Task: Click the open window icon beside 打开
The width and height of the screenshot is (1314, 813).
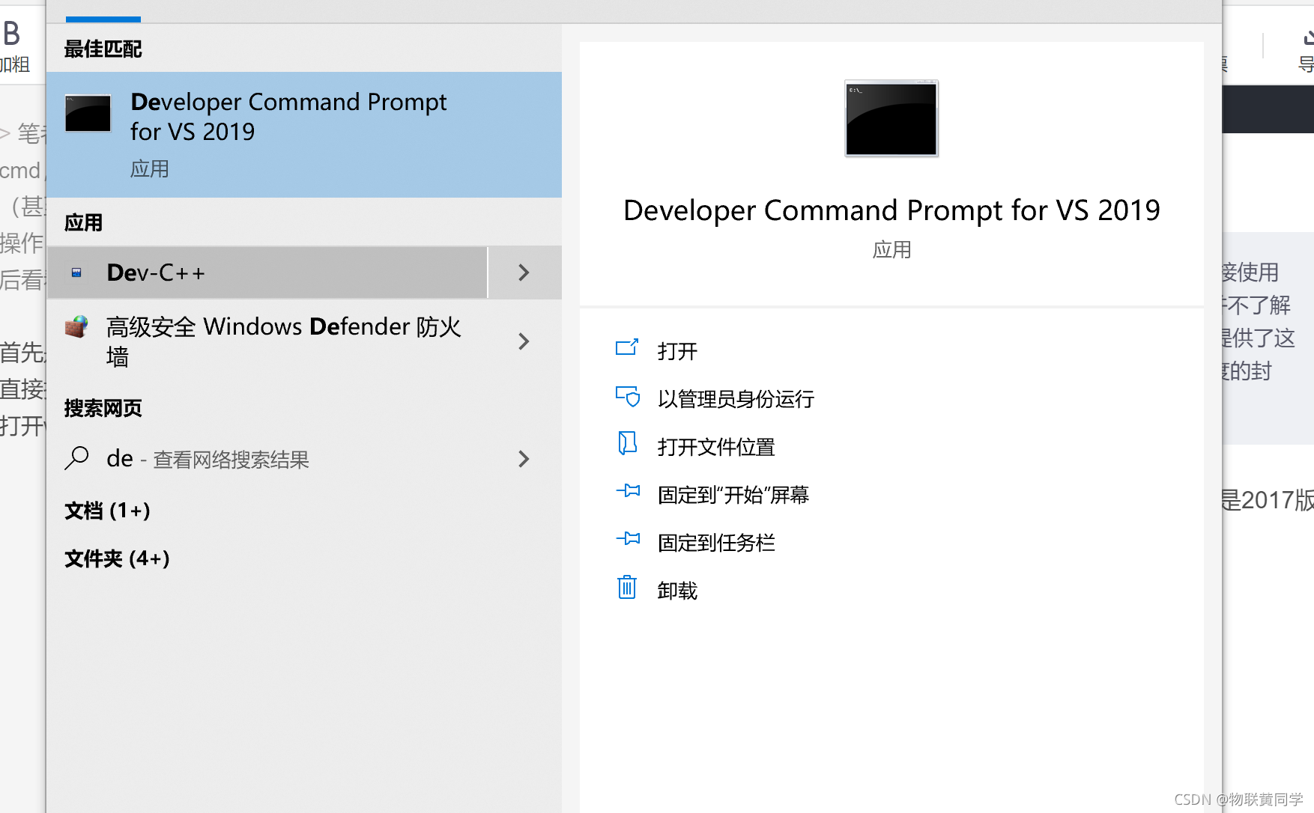Action: pos(627,347)
